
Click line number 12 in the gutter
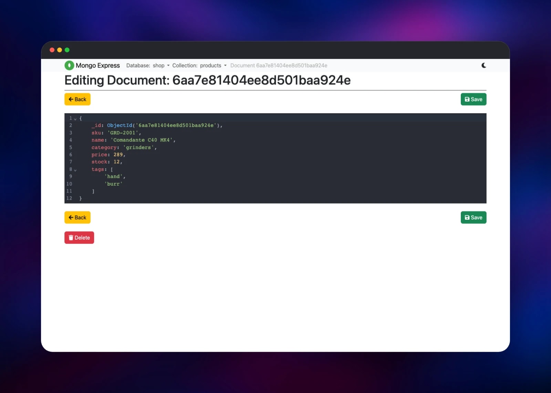tap(69, 198)
